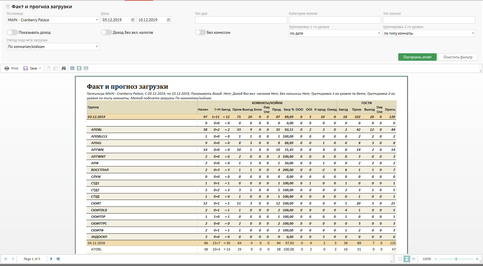The width and height of the screenshot is (483, 266).
Task: Click the 'Очистить фильтр' button
Action: pyautogui.click(x=458, y=57)
